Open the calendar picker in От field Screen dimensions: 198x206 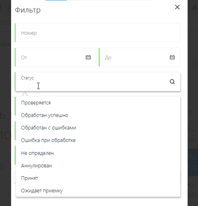(x=88, y=57)
